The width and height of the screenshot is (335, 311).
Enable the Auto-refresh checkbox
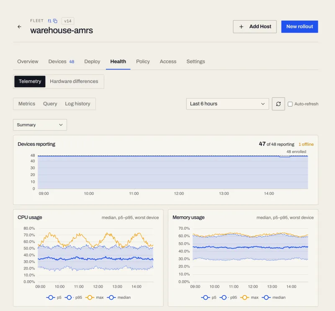[x=290, y=104]
